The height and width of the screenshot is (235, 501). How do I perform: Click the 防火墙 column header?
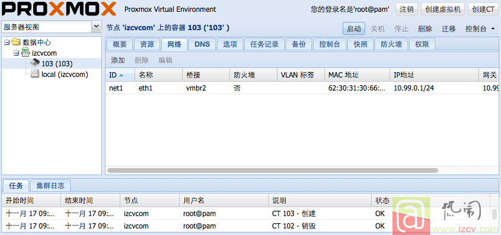click(253, 75)
